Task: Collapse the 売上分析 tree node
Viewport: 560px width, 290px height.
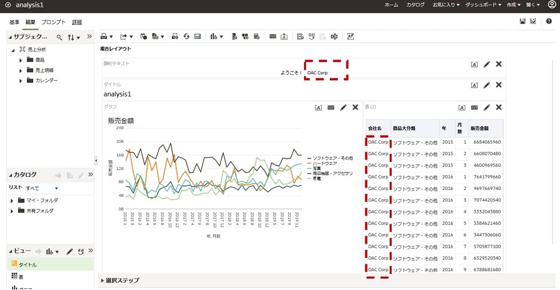Action: point(13,50)
